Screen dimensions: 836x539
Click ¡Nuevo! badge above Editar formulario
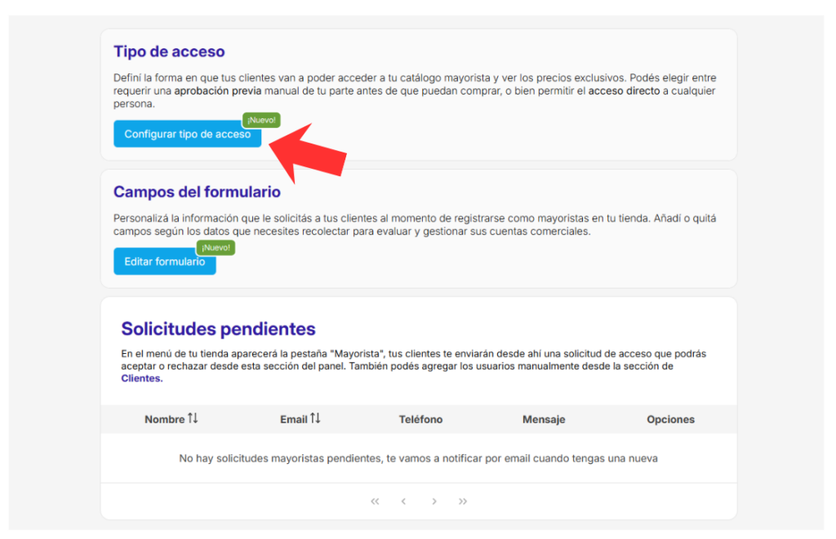coord(216,247)
